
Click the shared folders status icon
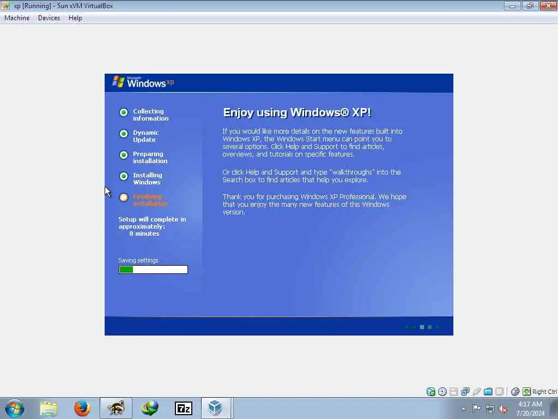488,392
